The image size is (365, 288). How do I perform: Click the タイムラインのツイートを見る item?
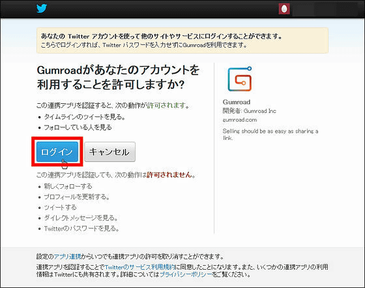click(x=85, y=117)
